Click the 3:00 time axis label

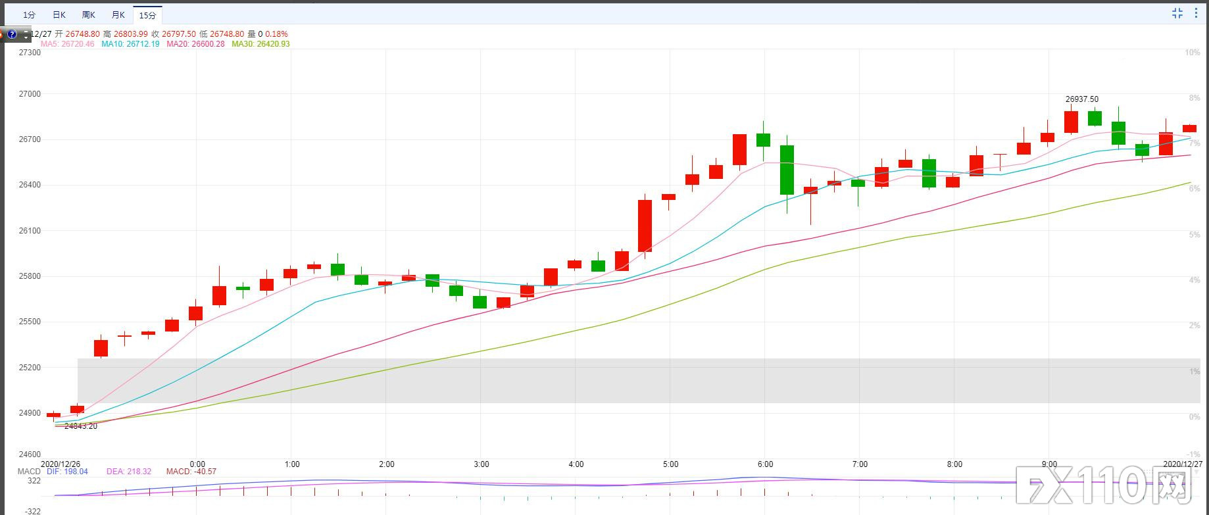point(481,464)
